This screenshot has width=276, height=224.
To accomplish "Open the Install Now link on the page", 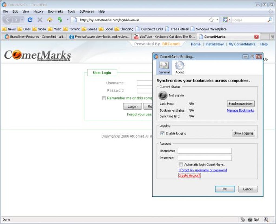I will click(214, 44).
